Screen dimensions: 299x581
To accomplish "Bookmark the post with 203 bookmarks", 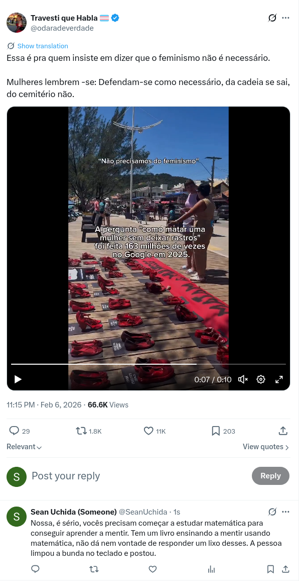I will tap(216, 431).
